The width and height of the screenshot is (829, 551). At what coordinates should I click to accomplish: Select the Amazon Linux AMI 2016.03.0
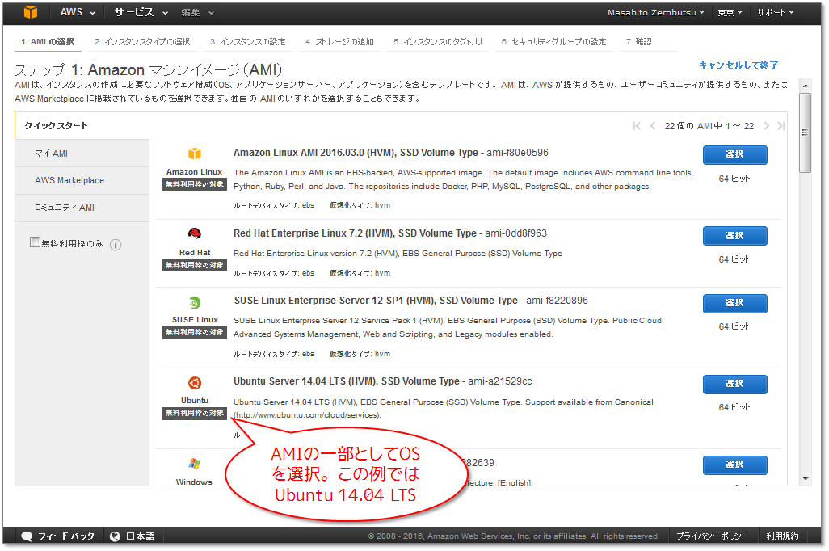(734, 155)
